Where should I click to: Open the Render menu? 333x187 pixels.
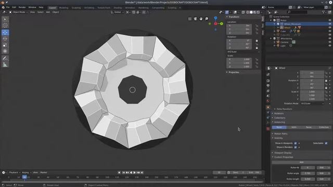click(22, 7)
